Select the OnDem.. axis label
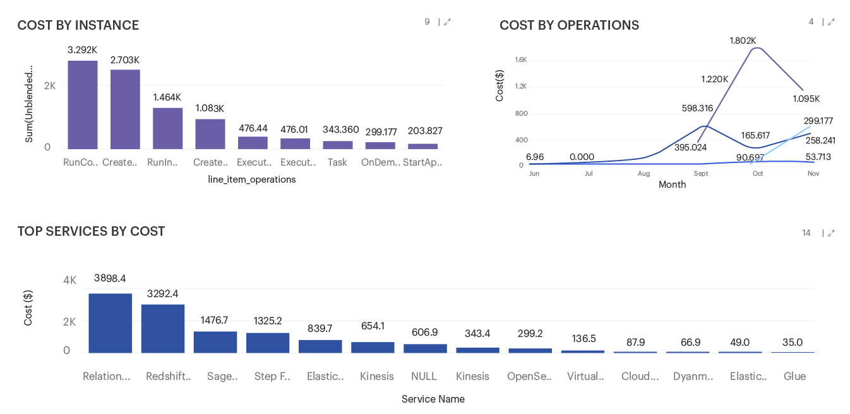 pyautogui.click(x=381, y=162)
